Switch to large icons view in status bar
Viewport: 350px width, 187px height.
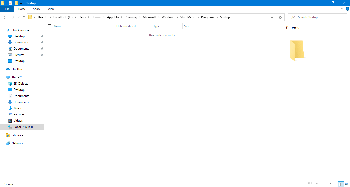[x=347, y=184]
